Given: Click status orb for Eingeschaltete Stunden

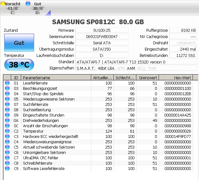Looking at the screenshot, I should [x=7, y=115].
